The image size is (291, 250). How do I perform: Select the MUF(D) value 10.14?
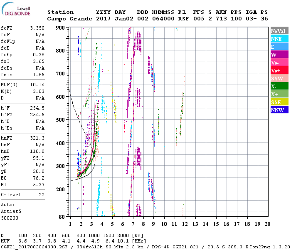coord(37,85)
